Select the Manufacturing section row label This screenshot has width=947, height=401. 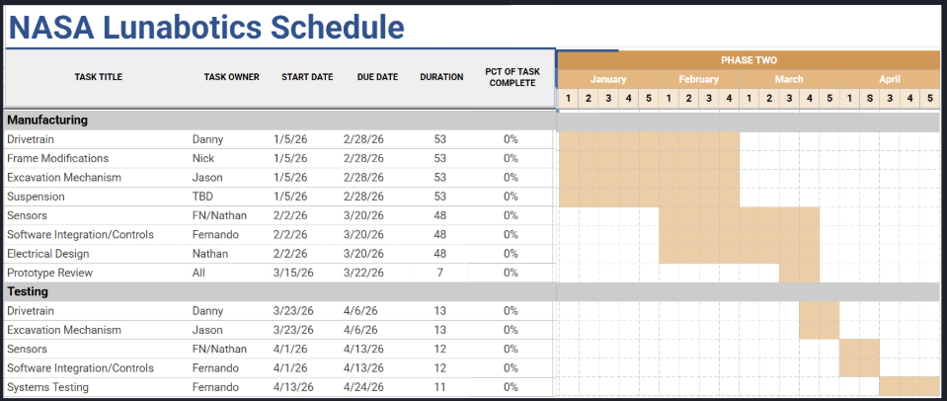pos(48,120)
